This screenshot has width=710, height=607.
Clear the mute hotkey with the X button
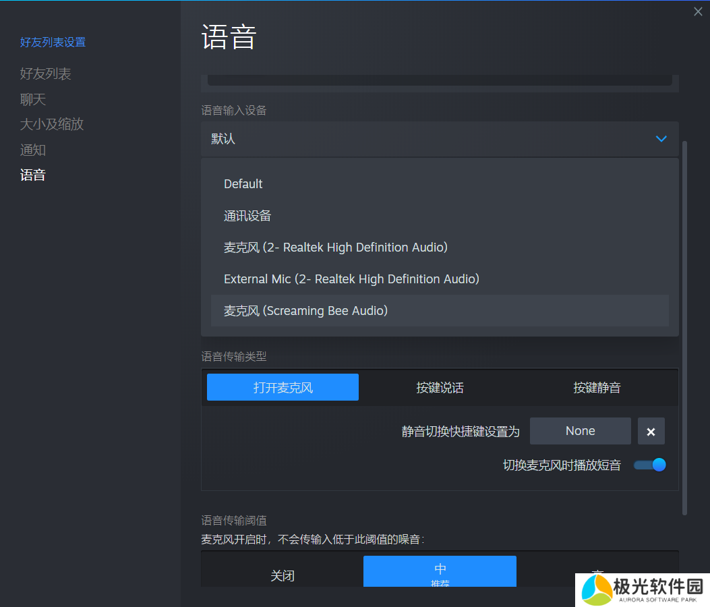(651, 431)
